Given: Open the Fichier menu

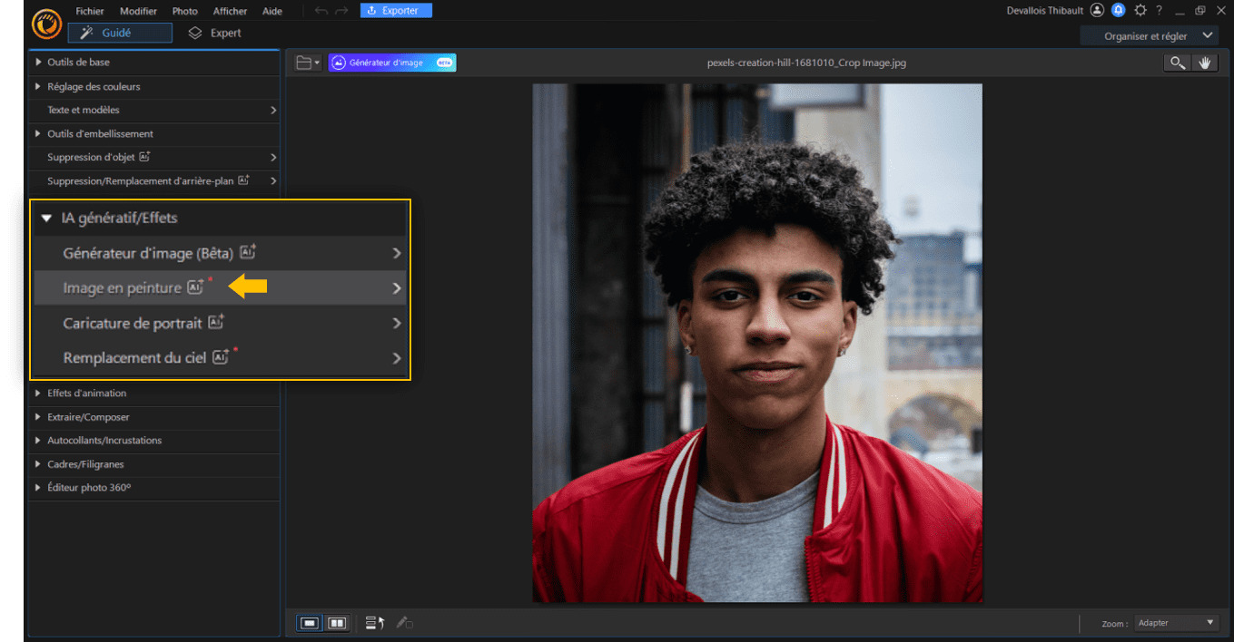Looking at the screenshot, I should pos(90,11).
